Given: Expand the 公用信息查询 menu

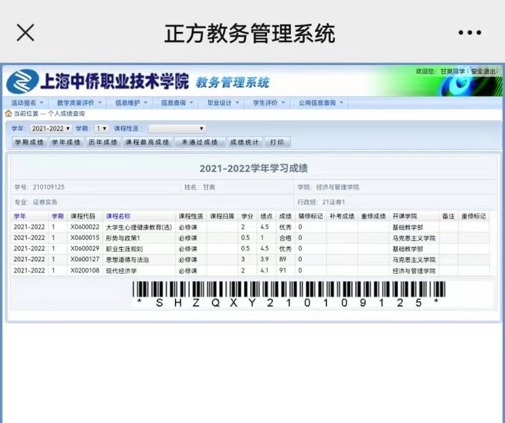Looking at the screenshot, I should [321, 103].
